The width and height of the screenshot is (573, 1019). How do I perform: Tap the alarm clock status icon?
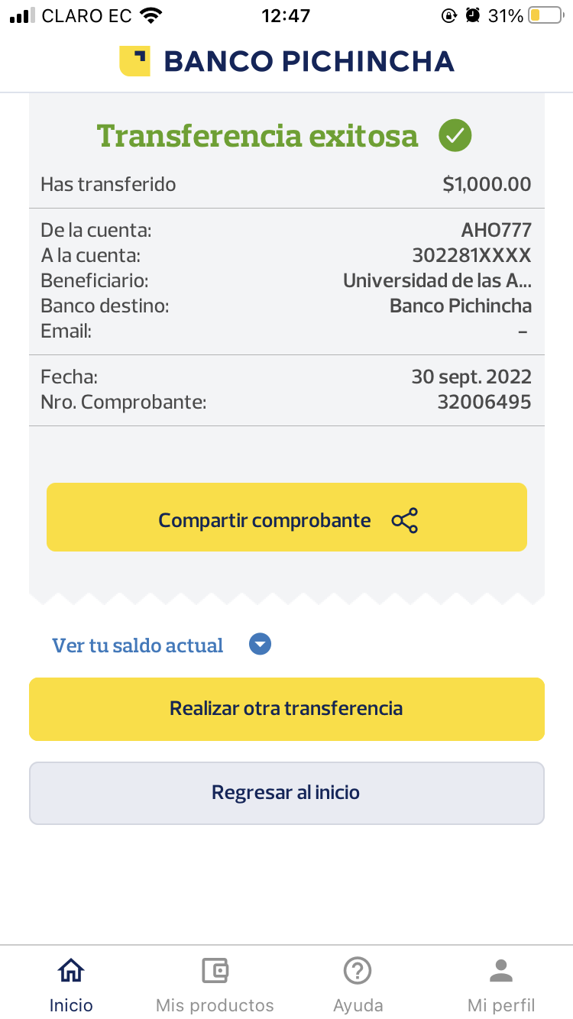pos(474,15)
